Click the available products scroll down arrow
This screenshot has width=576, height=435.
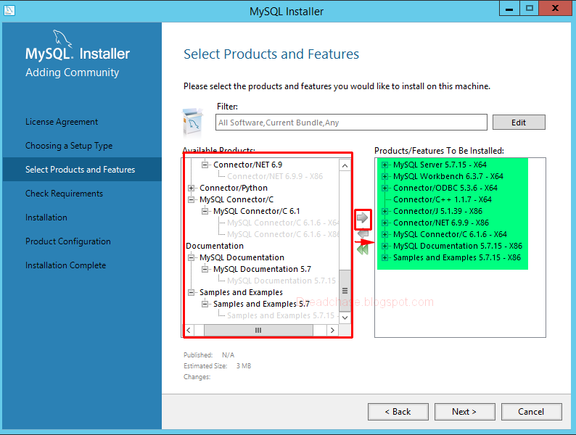click(x=345, y=318)
